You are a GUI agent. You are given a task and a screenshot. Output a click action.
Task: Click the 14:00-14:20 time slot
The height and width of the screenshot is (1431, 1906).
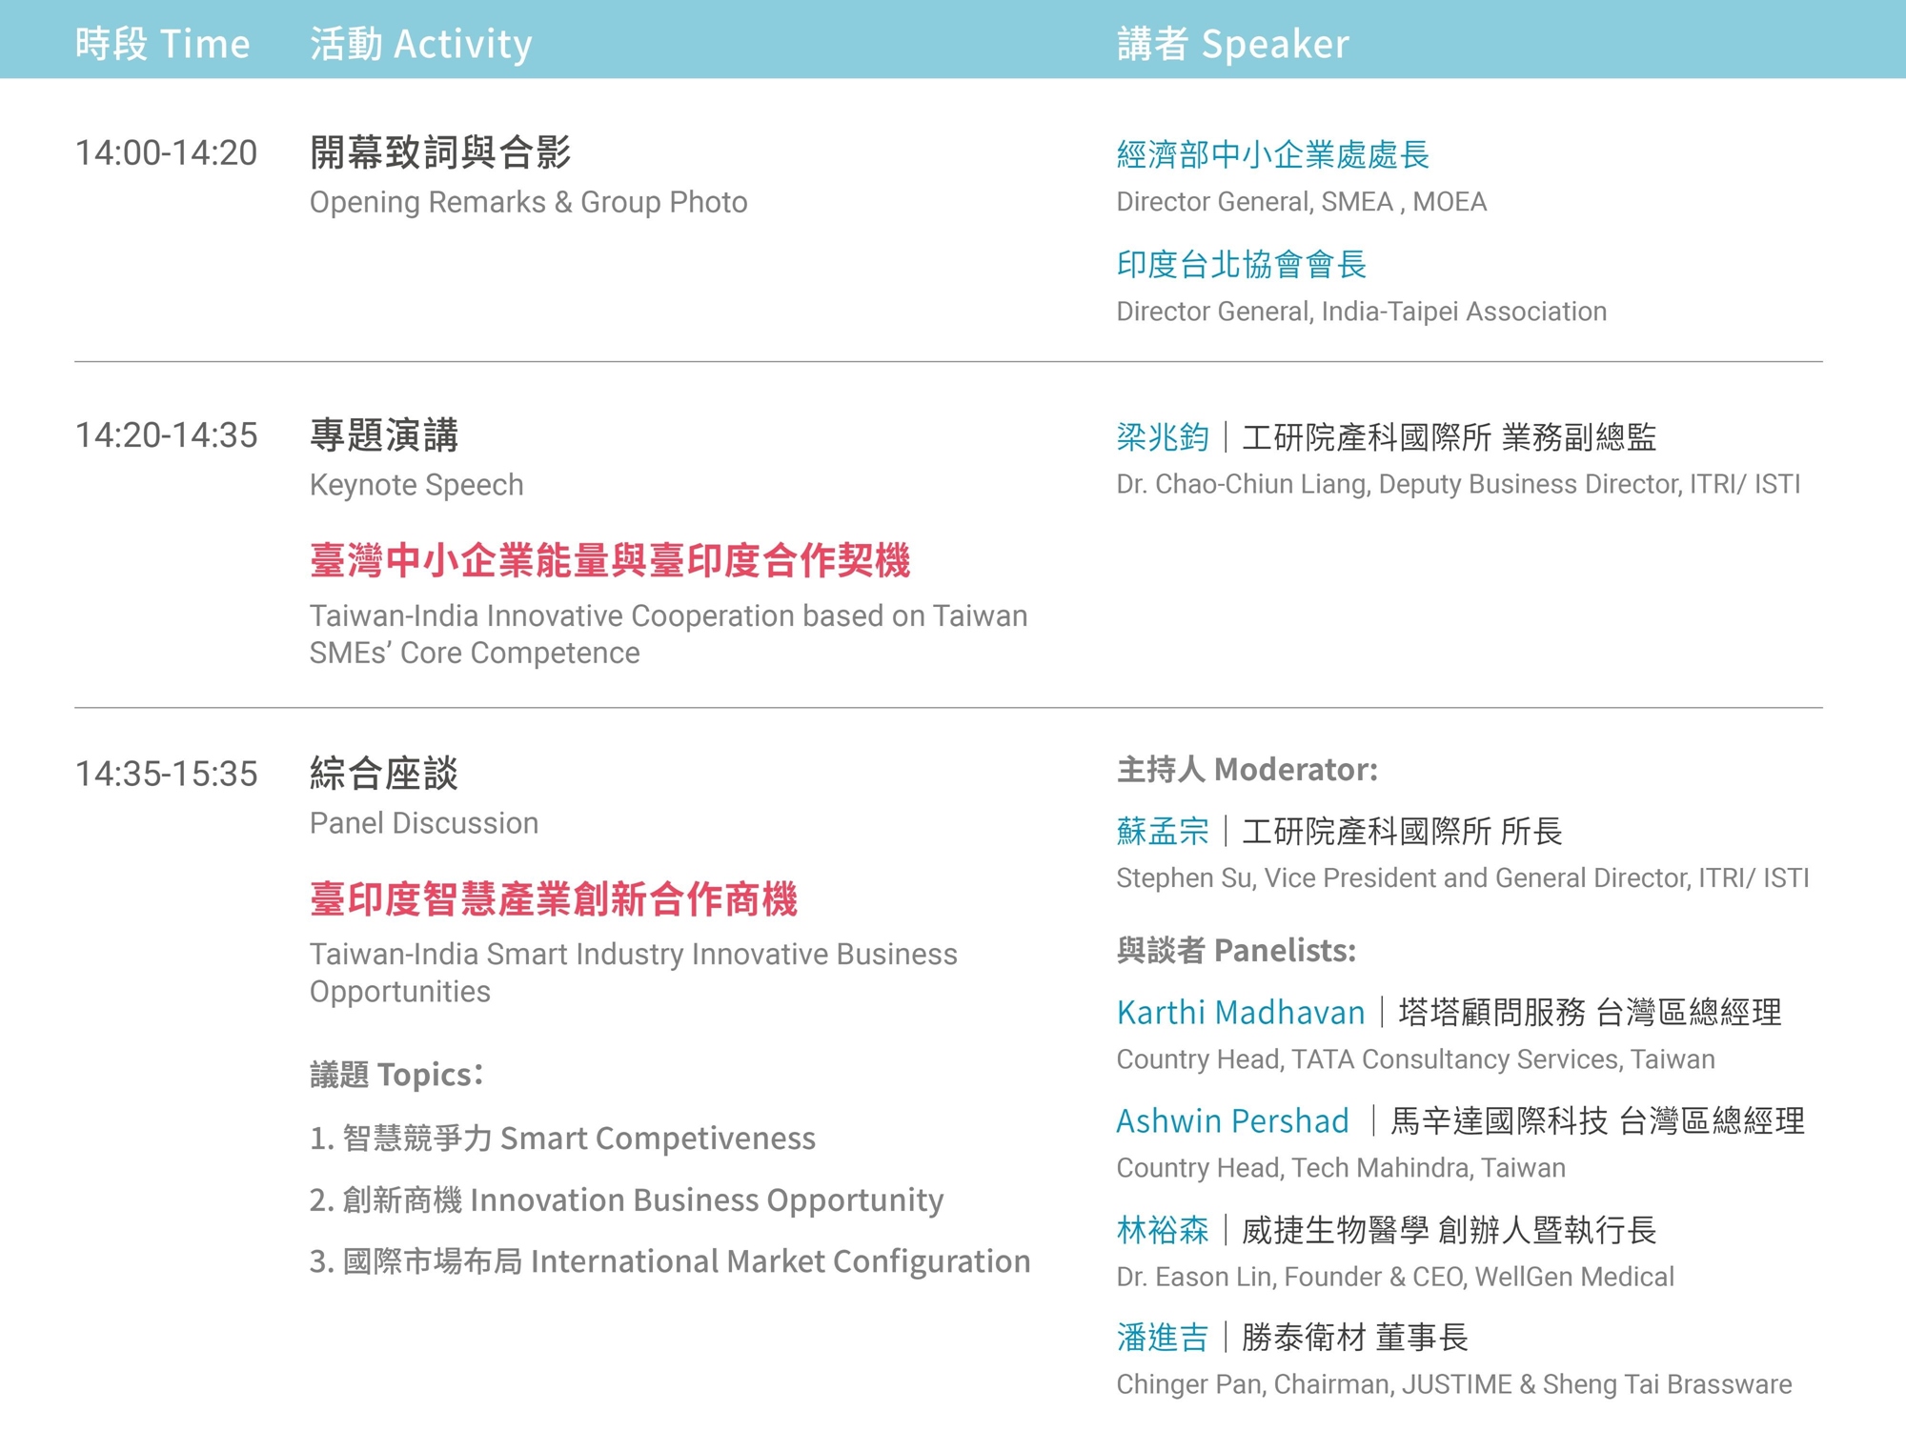pyautogui.click(x=166, y=152)
